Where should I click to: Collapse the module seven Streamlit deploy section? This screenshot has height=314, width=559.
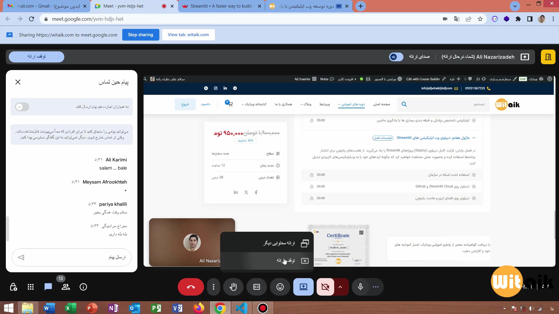click(474, 138)
